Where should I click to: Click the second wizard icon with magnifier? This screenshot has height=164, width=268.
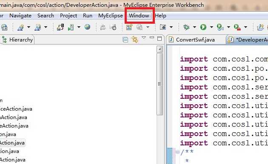click(37, 27)
